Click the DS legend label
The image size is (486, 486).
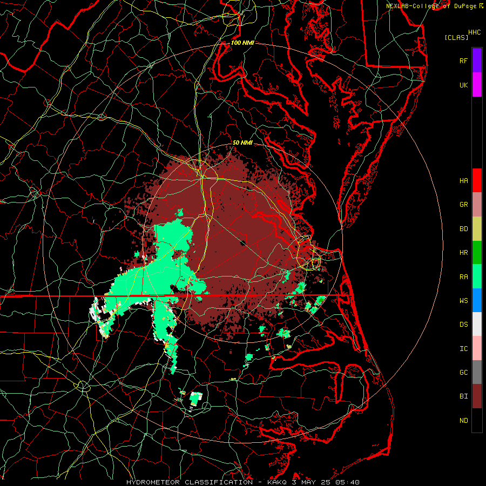[463, 325]
